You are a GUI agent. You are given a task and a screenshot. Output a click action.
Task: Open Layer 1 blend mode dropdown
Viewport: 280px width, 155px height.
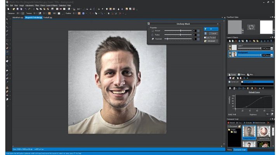click(271, 49)
